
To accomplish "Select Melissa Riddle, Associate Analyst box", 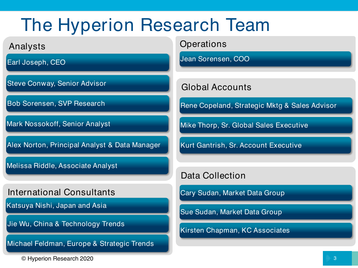I will pos(87,166).
